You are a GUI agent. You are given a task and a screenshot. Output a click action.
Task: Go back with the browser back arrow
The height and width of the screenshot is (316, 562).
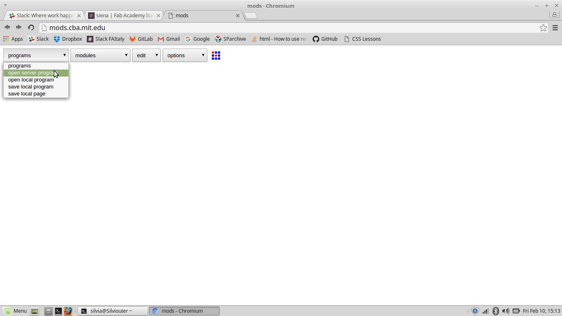pos(7,27)
